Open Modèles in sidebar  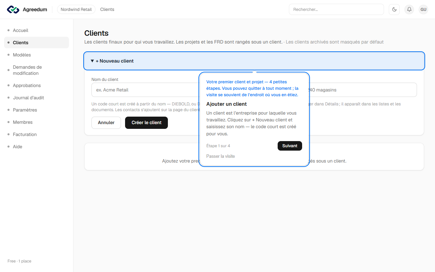click(36, 55)
